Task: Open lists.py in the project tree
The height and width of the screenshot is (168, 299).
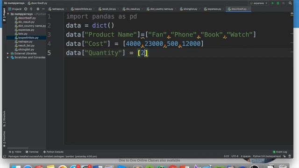Action: tap(21, 34)
